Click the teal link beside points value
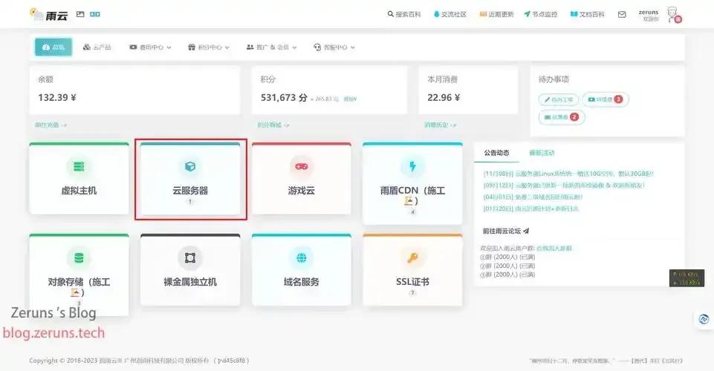Viewport: 714px width, 371px height. pos(350,99)
